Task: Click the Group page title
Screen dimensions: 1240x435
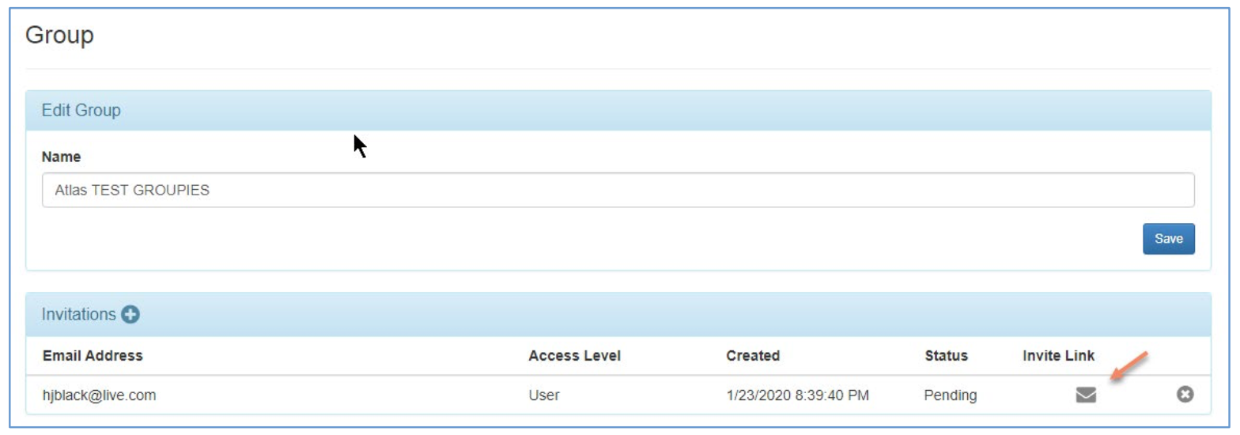Action: pyautogui.click(x=59, y=36)
